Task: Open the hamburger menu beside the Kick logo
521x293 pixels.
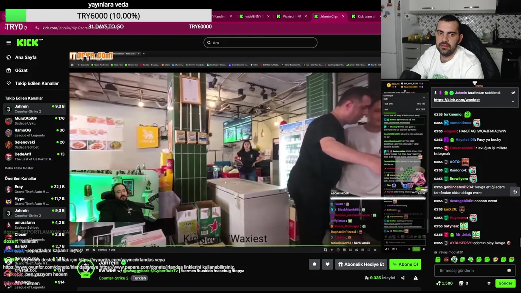Action: point(9,43)
